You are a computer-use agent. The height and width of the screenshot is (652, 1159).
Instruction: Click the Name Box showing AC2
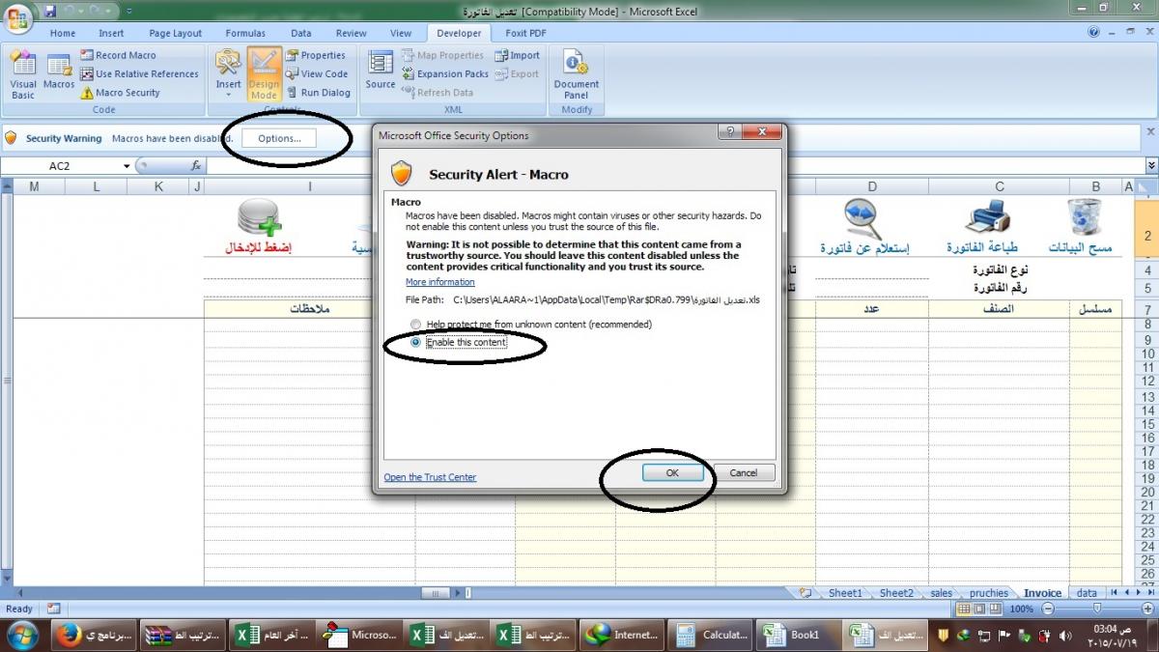pyautogui.click(x=61, y=166)
